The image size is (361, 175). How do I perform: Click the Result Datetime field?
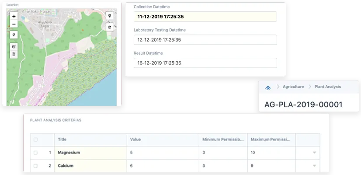tap(205, 63)
